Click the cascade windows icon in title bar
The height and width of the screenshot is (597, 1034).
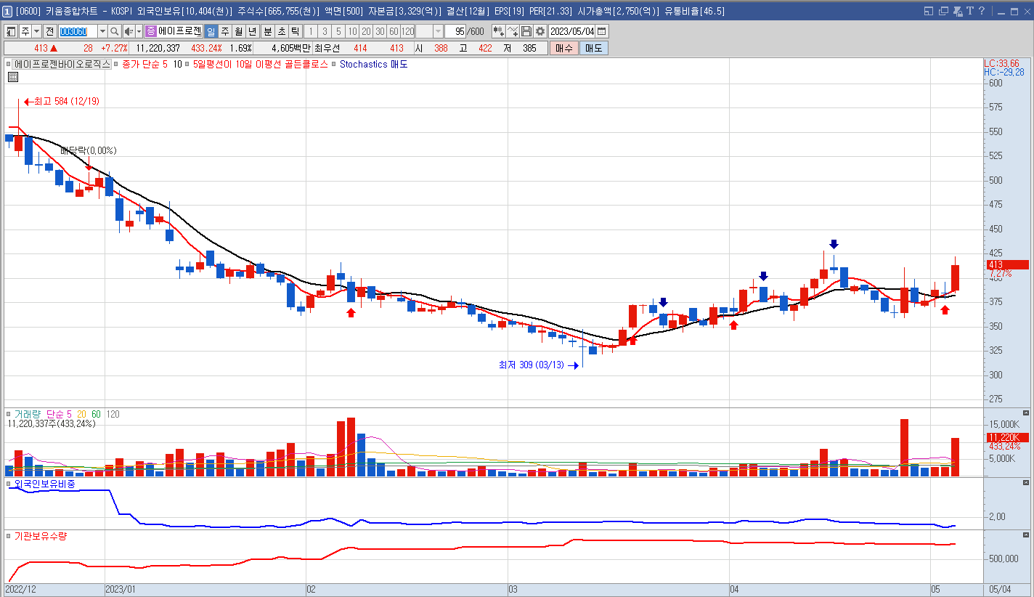coord(943,11)
